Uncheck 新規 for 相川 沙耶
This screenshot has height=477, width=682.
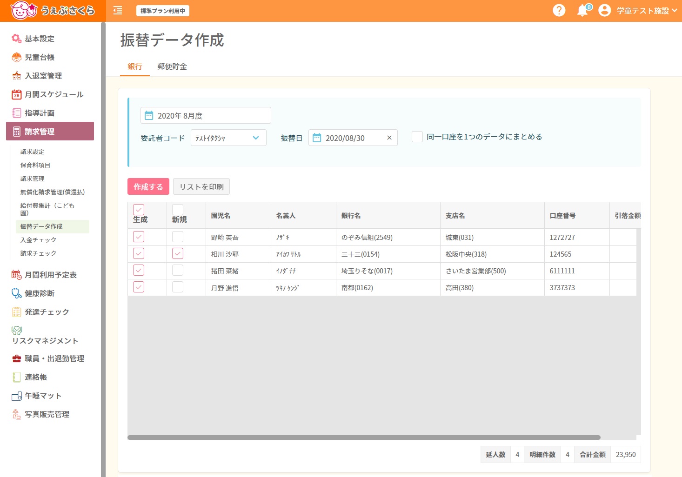point(178,253)
